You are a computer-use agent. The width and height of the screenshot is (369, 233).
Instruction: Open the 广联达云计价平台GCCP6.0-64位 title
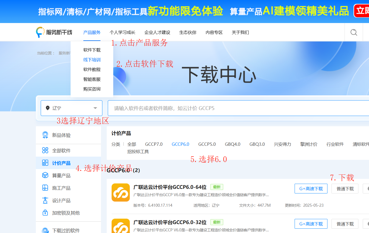pyautogui.click(x=170, y=187)
